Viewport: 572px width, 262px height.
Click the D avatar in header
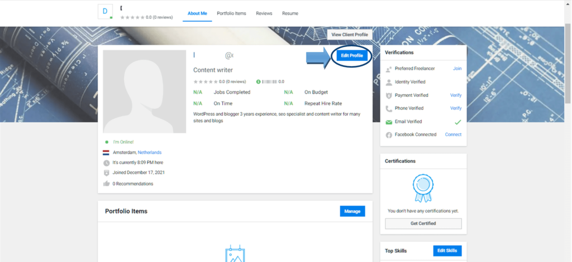tap(106, 11)
